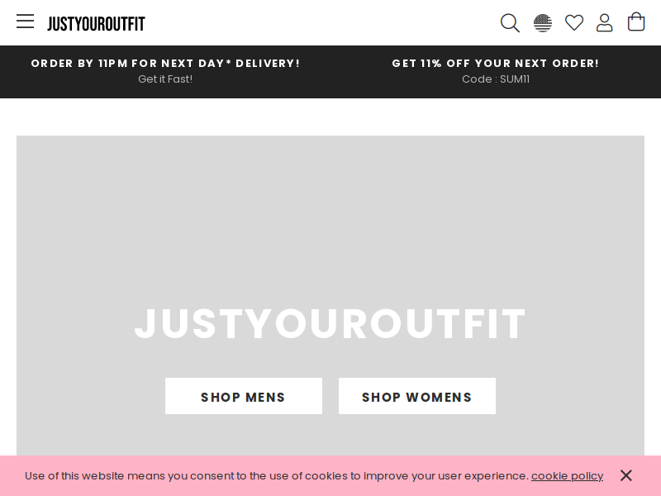The image size is (661, 496).
Task: Open the cookie policy link
Action: point(567,476)
